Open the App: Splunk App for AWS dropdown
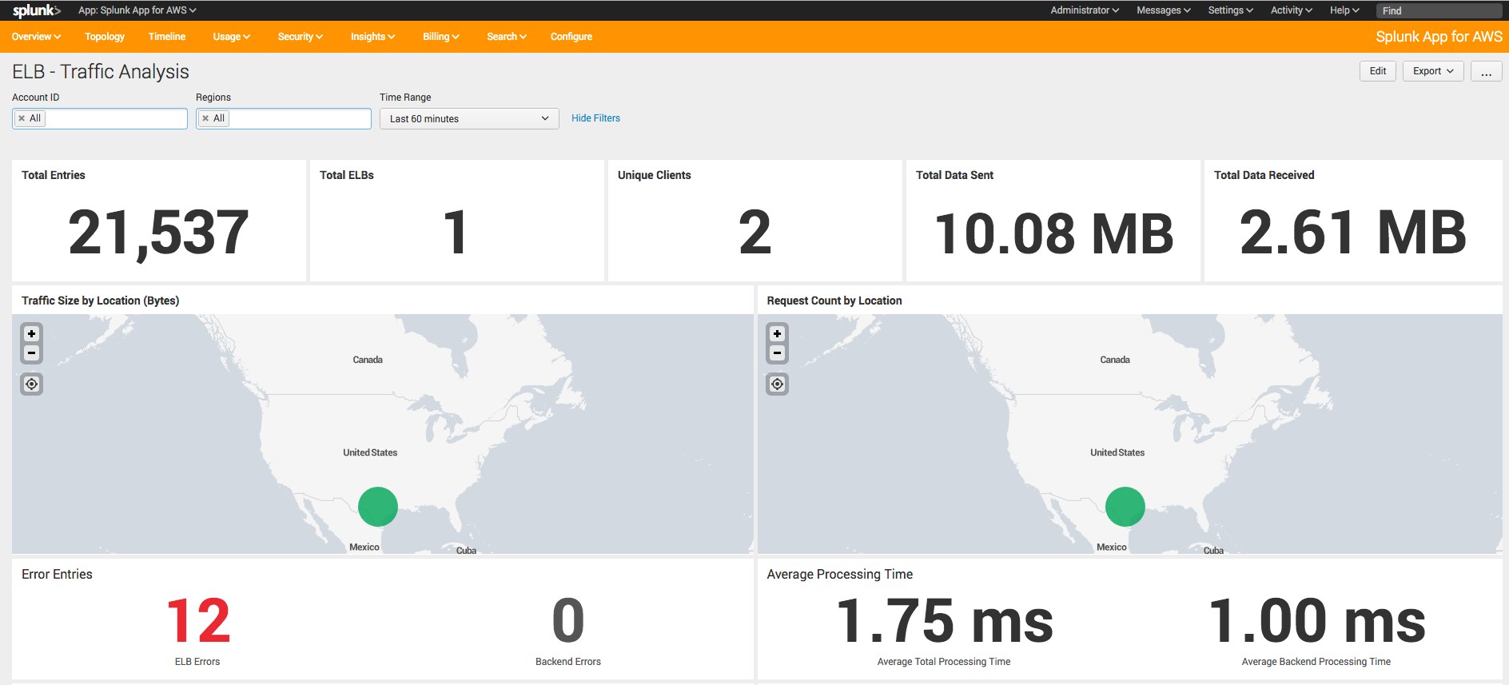Image resolution: width=1509 pixels, height=685 pixels. 137,10
